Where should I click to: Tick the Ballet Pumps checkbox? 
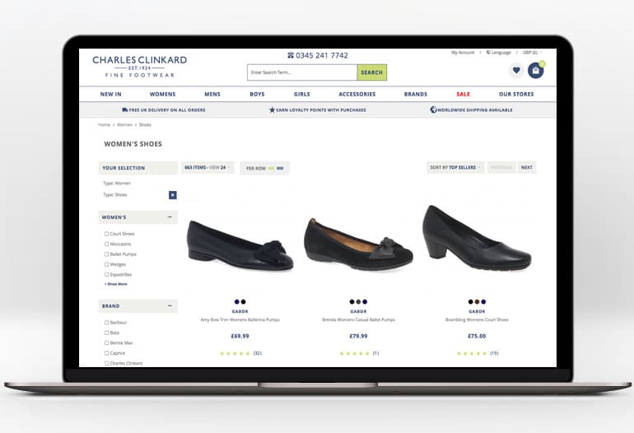(x=107, y=254)
